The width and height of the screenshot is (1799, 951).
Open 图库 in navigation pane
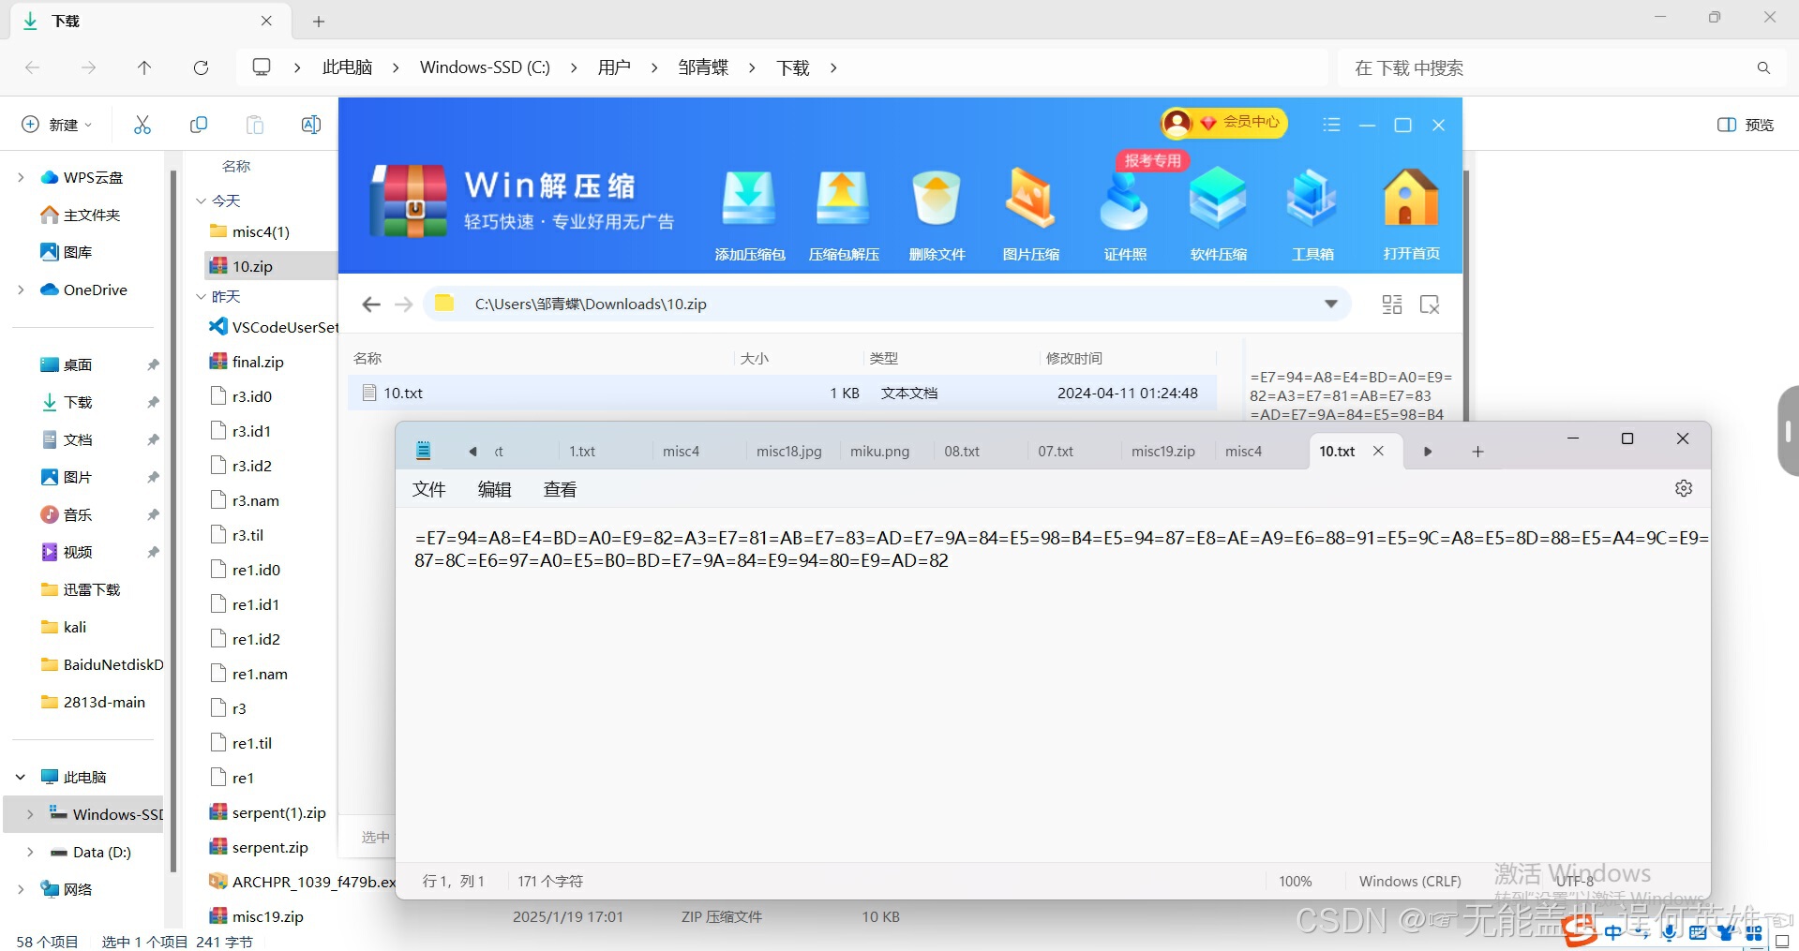[x=67, y=252]
